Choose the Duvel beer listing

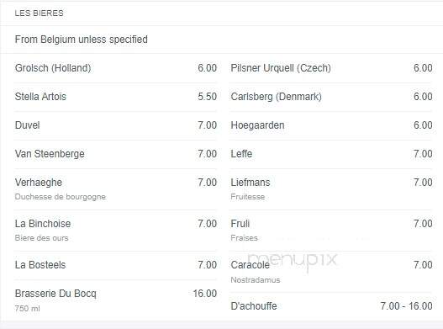(27, 125)
